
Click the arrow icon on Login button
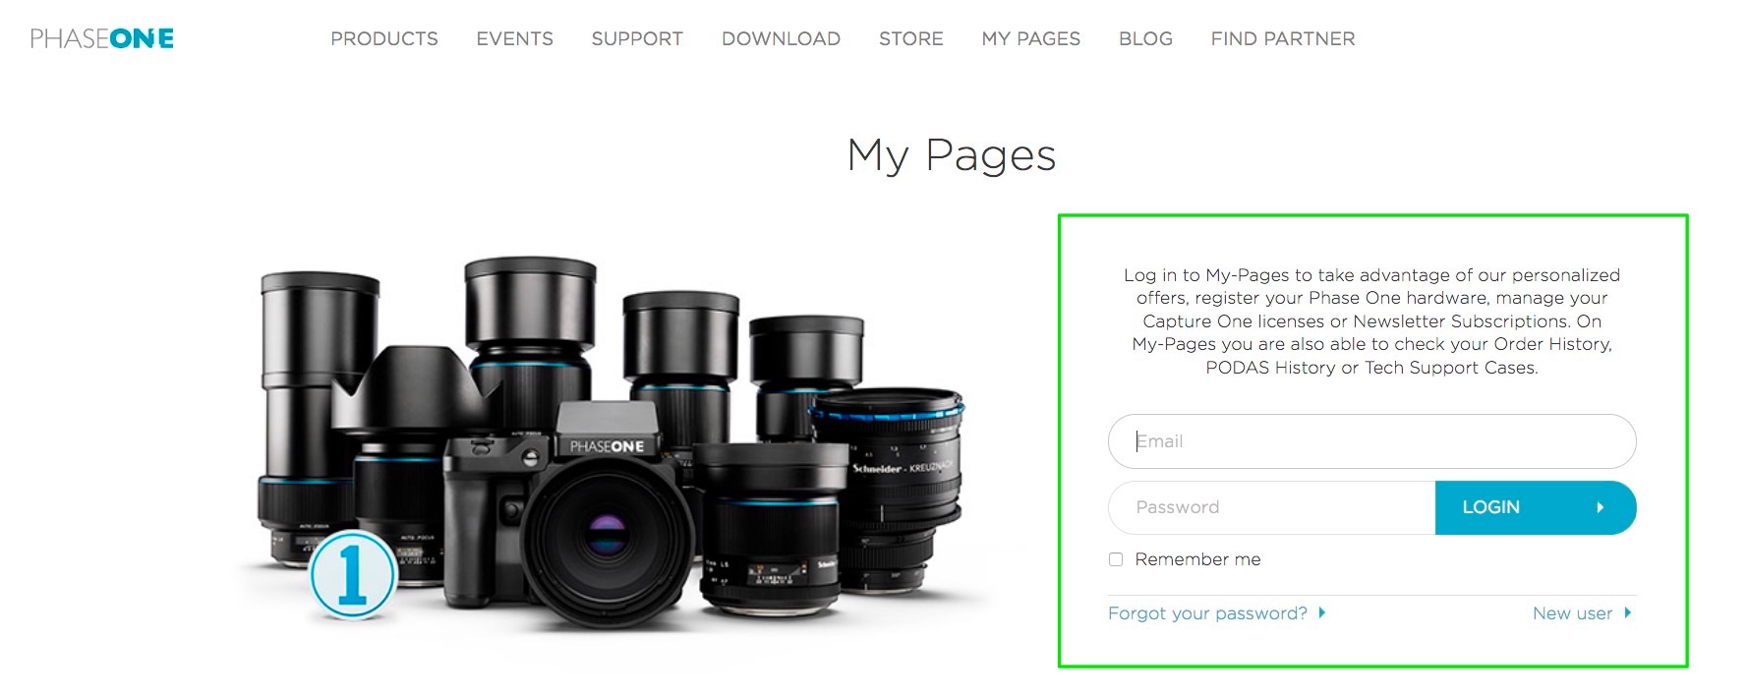click(x=1600, y=507)
